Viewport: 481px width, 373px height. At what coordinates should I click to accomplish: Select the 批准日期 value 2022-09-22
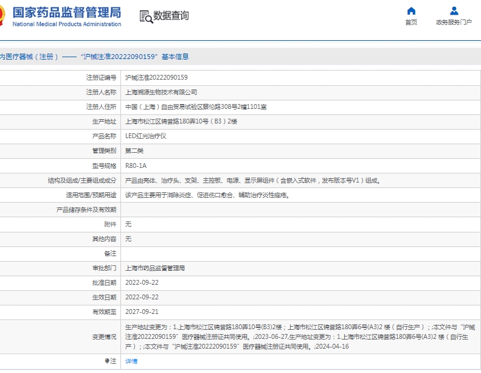142,282
